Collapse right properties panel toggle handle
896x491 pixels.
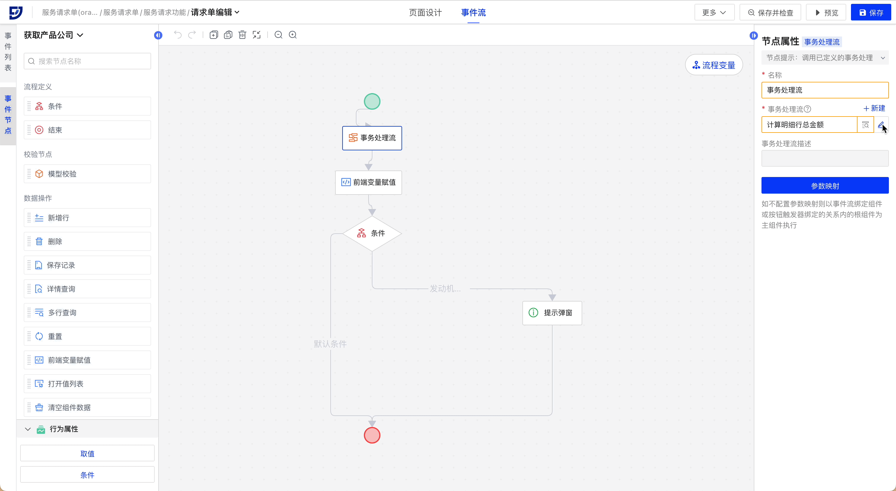(x=753, y=36)
